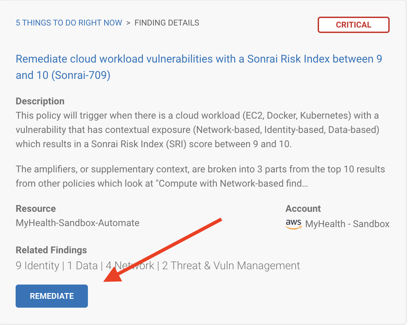Click the first description paragraph about SRI score
Viewport: 410px width, 325px height.
[x=198, y=130]
